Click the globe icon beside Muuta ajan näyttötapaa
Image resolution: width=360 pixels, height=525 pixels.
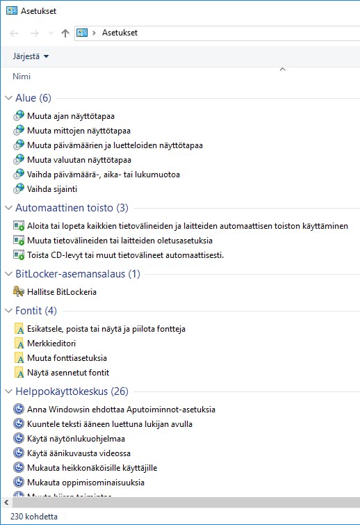(19, 116)
